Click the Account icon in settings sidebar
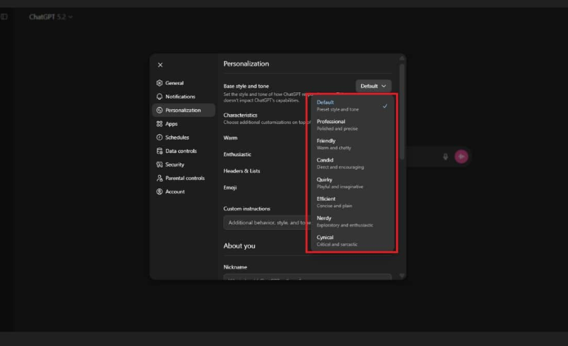Viewport: 568px width, 346px height. click(160, 192)
